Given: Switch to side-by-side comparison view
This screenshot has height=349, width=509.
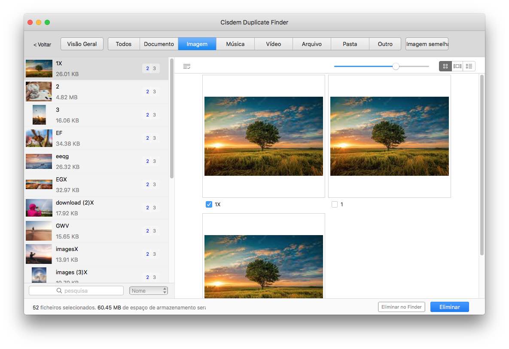Looking at the screenshot, I should point(457,66).
